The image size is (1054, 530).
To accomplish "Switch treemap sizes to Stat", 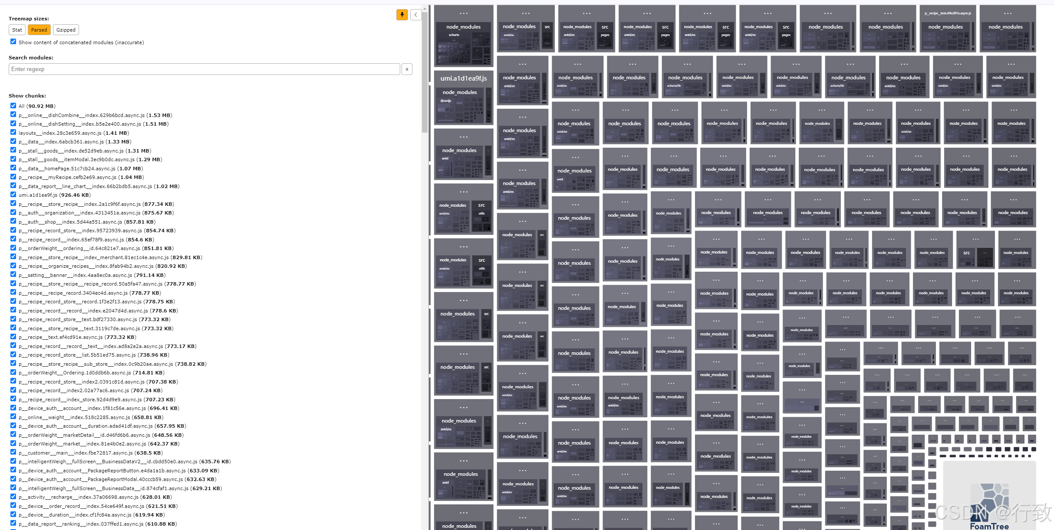I will pos(17,29).
